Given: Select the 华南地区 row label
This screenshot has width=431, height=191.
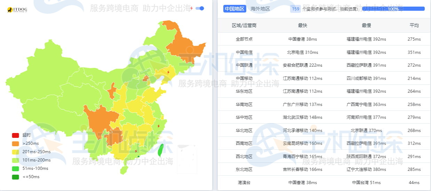Looking at the screenshot, I should tap(244, 105).
